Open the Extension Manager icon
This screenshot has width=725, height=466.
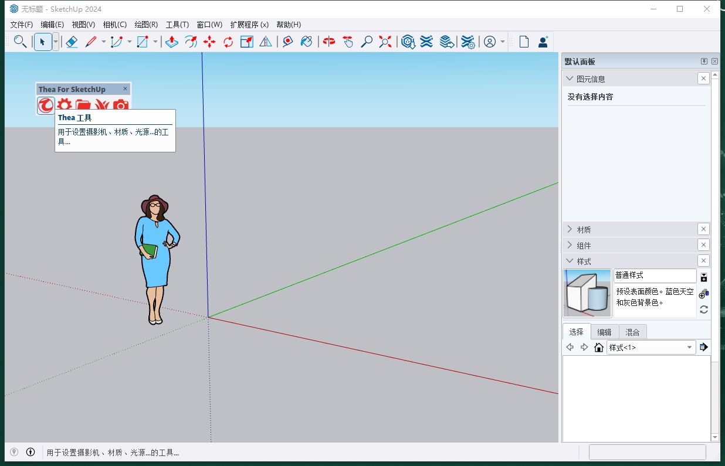tap(467, 42)
